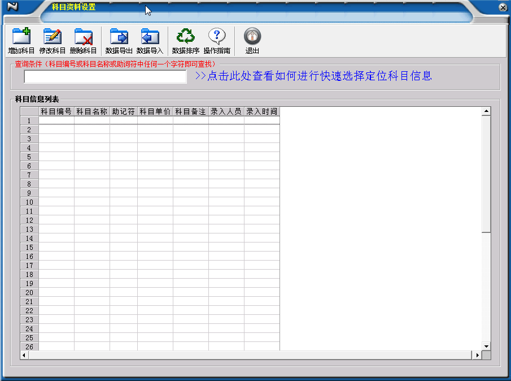Select row header 26
511x381 pixels.
29,347
